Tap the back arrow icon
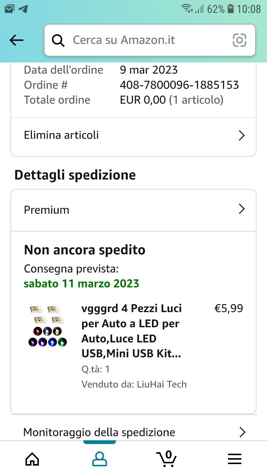The width and height of the screenshot is (267, 476). (16, 40)
